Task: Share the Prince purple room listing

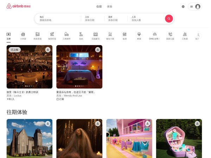Action: pos(98,50)
